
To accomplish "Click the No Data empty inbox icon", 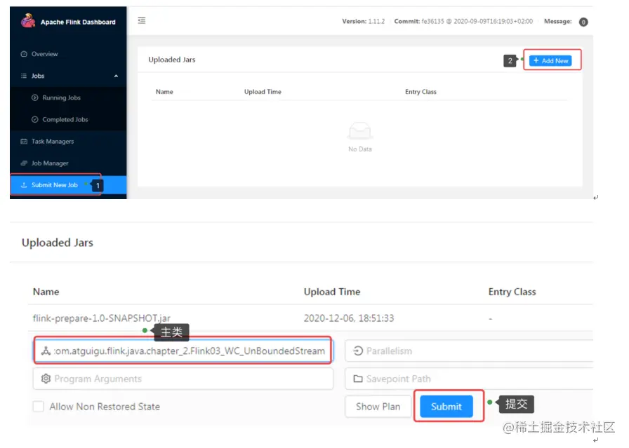I will pos(360,130).
